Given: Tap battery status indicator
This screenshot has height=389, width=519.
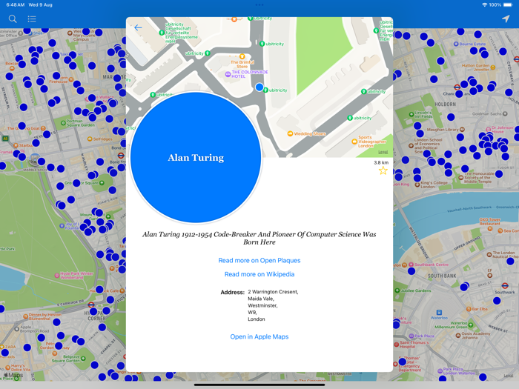Looking at the screenshot, I should (508, 5).
